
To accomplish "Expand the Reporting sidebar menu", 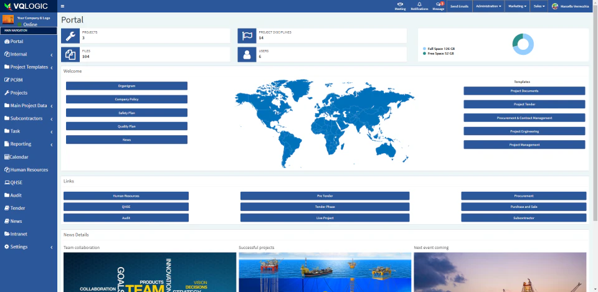I will (x=29, y=144).
